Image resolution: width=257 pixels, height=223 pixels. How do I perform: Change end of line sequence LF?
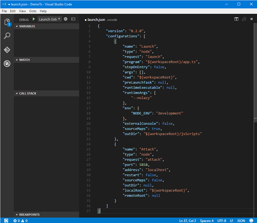click(231, 221)
